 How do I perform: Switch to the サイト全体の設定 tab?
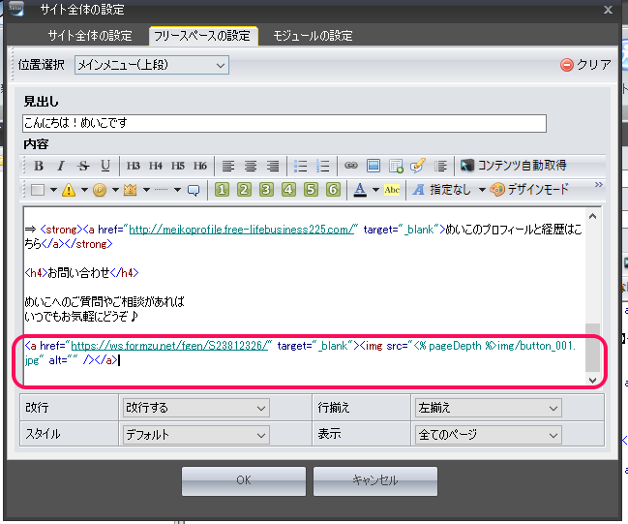click(x=90, y=36)
